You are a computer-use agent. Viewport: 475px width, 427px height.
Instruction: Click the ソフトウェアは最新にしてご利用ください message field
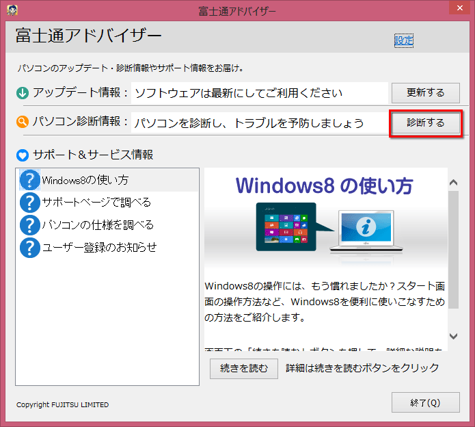pyautogui.click(x=260, y=93)
